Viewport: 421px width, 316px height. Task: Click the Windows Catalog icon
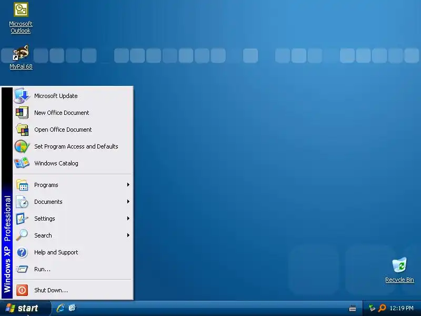22,163
